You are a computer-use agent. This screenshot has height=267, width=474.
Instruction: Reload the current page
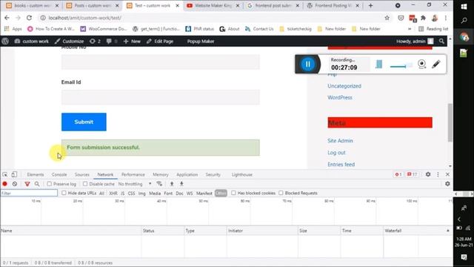[x=29, y=18]
